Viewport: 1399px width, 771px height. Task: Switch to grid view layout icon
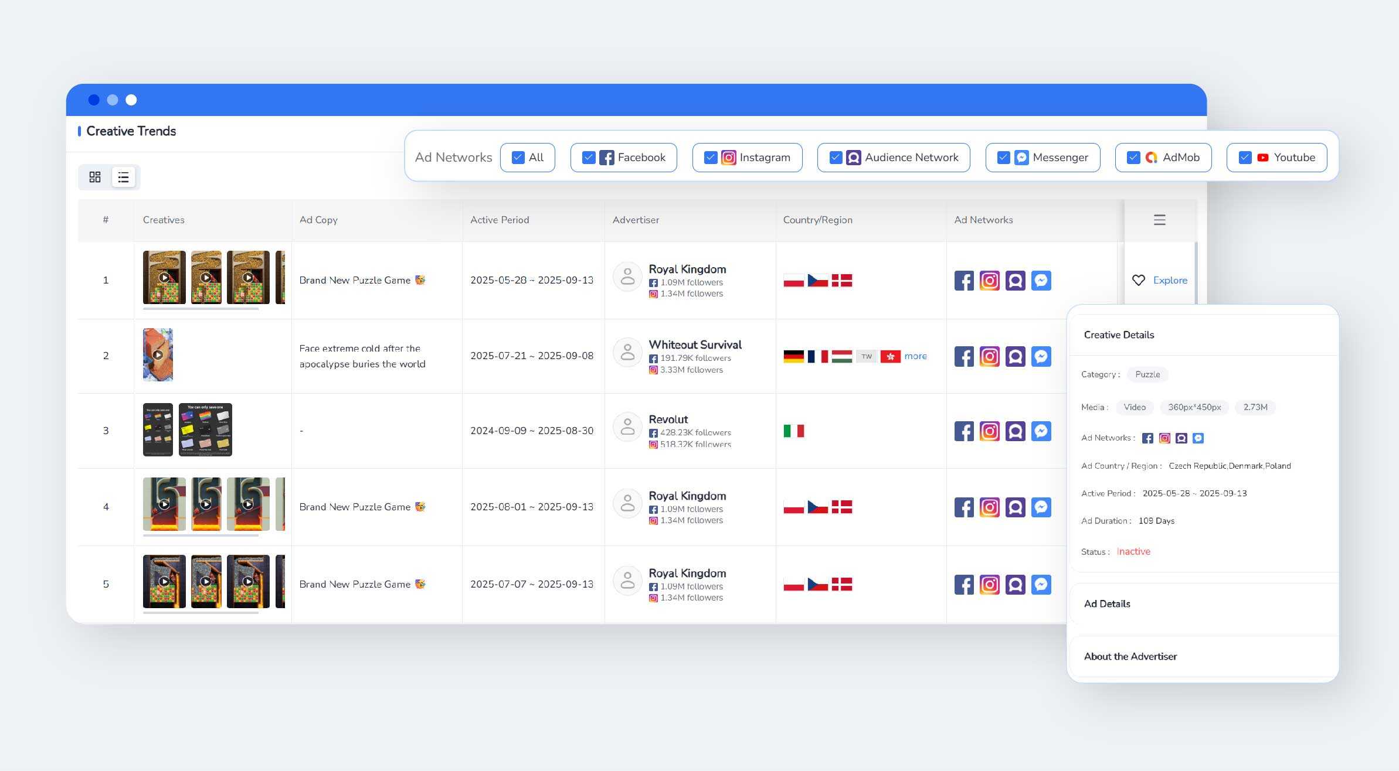coord(95,177)
